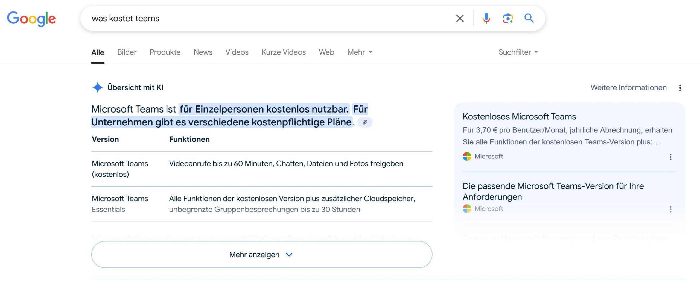Open the Videos tab

[x=237, y=52]
